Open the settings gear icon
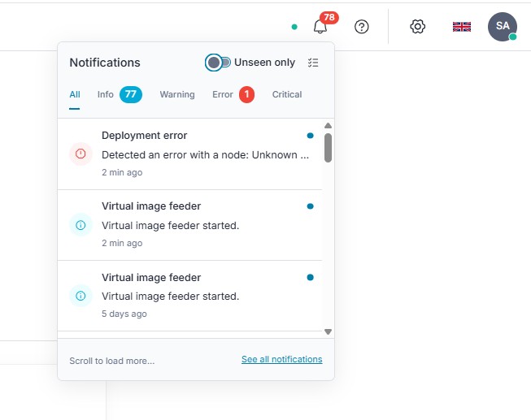Viewport: 531px width, 420px height. [417, 26]
